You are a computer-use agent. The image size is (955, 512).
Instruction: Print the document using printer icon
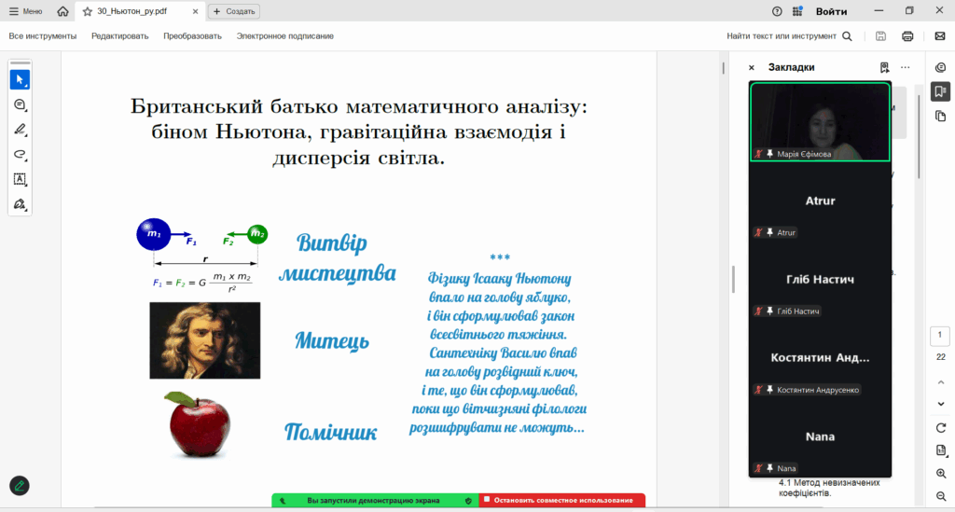(907, 36)
